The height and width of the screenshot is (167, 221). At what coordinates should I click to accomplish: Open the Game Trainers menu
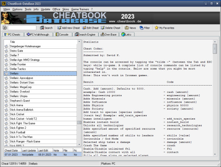[80, 9]
